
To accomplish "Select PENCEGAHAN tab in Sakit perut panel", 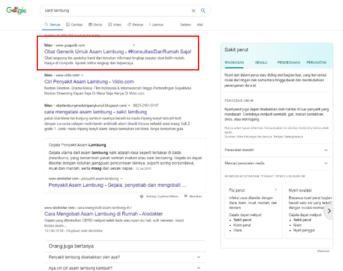I will [x=288, y=63].
